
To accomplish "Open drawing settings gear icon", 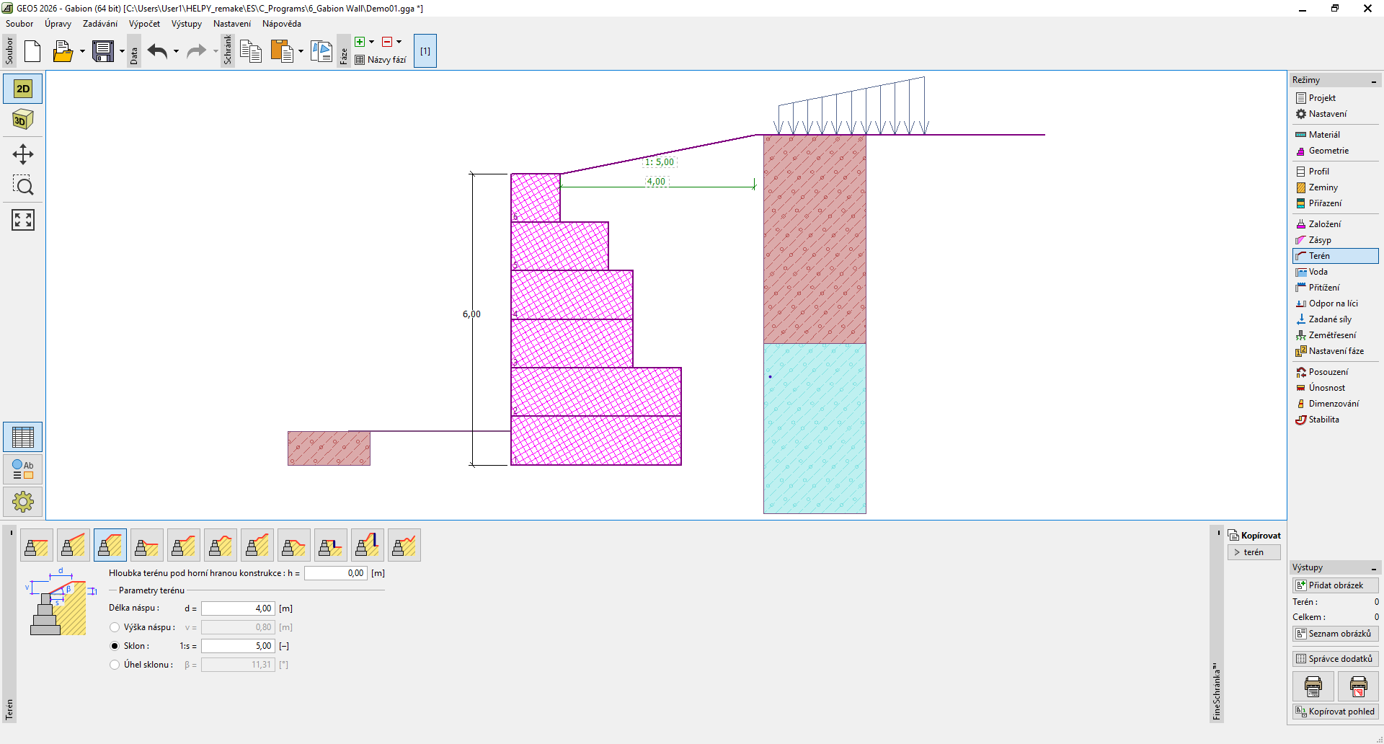I will [23, 501].
